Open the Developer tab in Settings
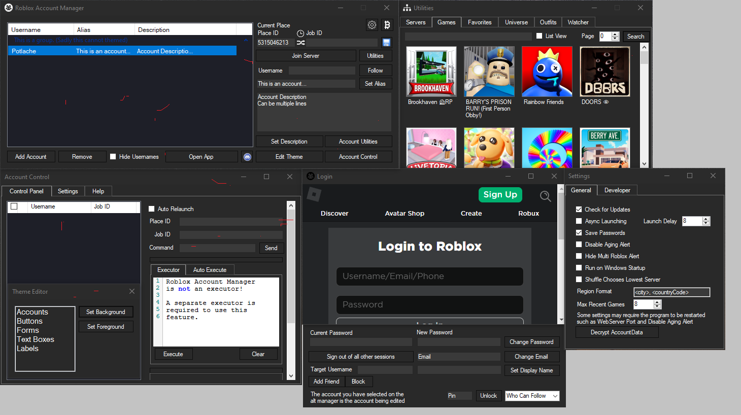Image resolution: width=741 pixels, height=415 pixels. tap(617, 190)
